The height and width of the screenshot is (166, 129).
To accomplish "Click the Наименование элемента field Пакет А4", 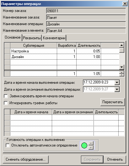I will click(x=86, y=31).
